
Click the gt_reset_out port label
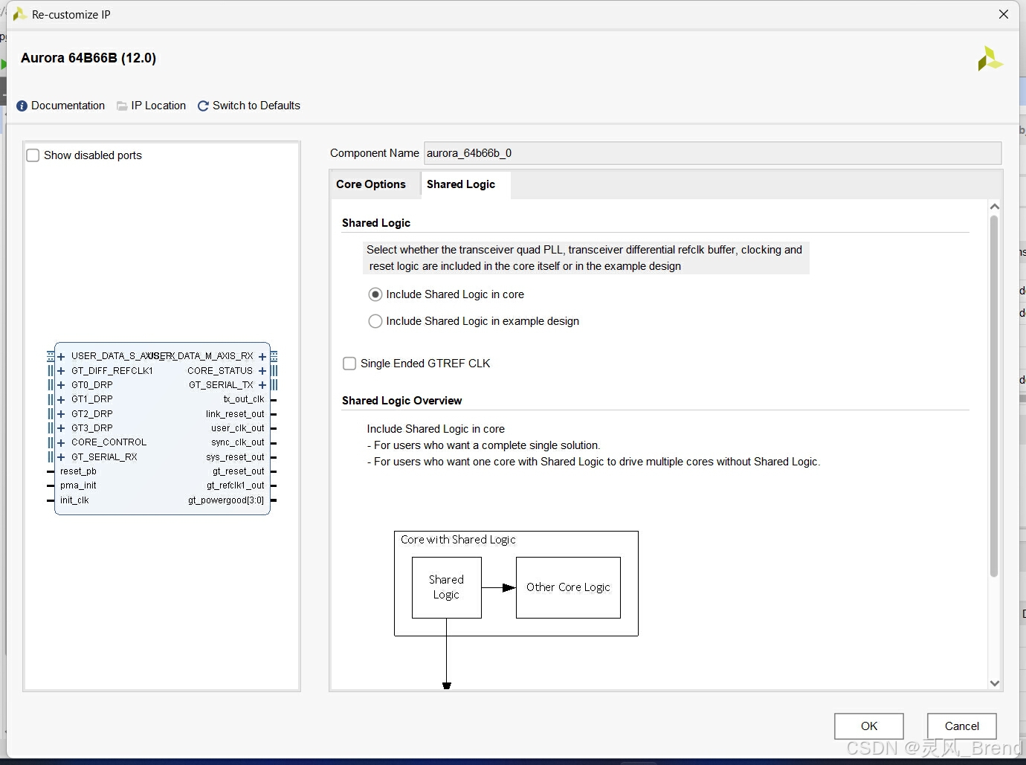click(239, 471)
